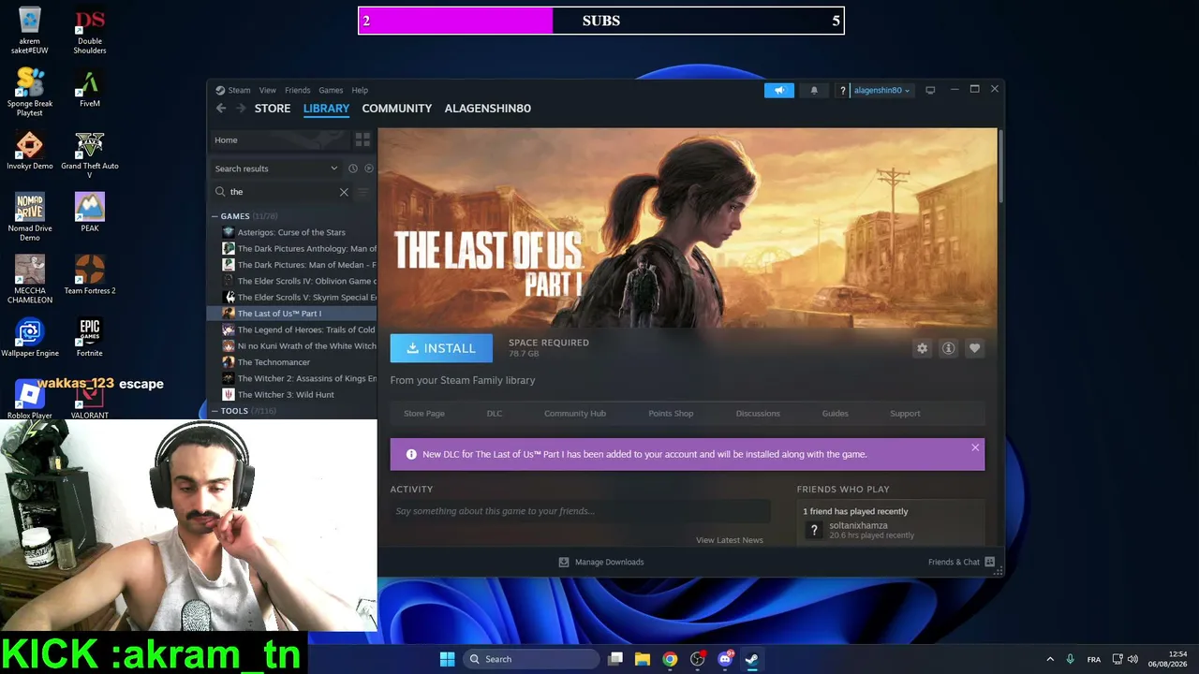1199x674 pixels.
Task: Toggle ready-to-play filter icon
Action: pos(369,168)
